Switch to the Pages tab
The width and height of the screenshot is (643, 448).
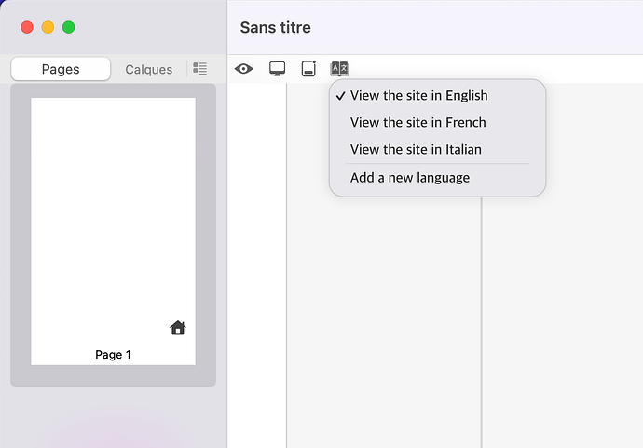pyautogui.click(x=61, y=69)
